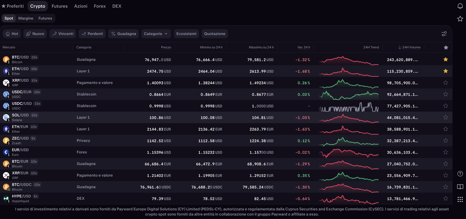Viewport: 466px width, 219px height.
Task: Click the Ether logo in ETH/USD row
Action: coord(6,71)
